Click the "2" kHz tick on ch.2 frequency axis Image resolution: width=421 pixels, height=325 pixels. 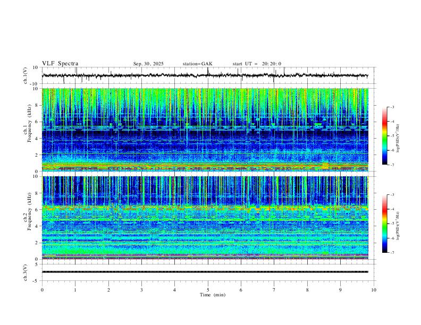tap(37, 243)
